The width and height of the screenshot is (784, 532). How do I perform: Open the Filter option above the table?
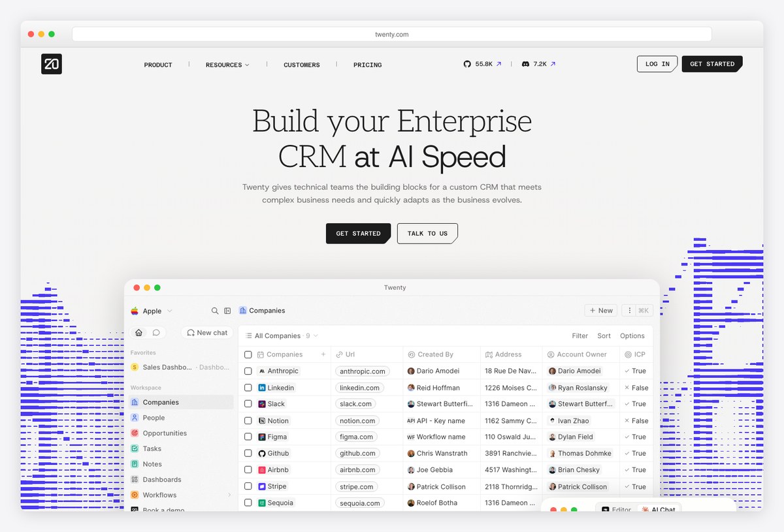[x=580, y=336]
